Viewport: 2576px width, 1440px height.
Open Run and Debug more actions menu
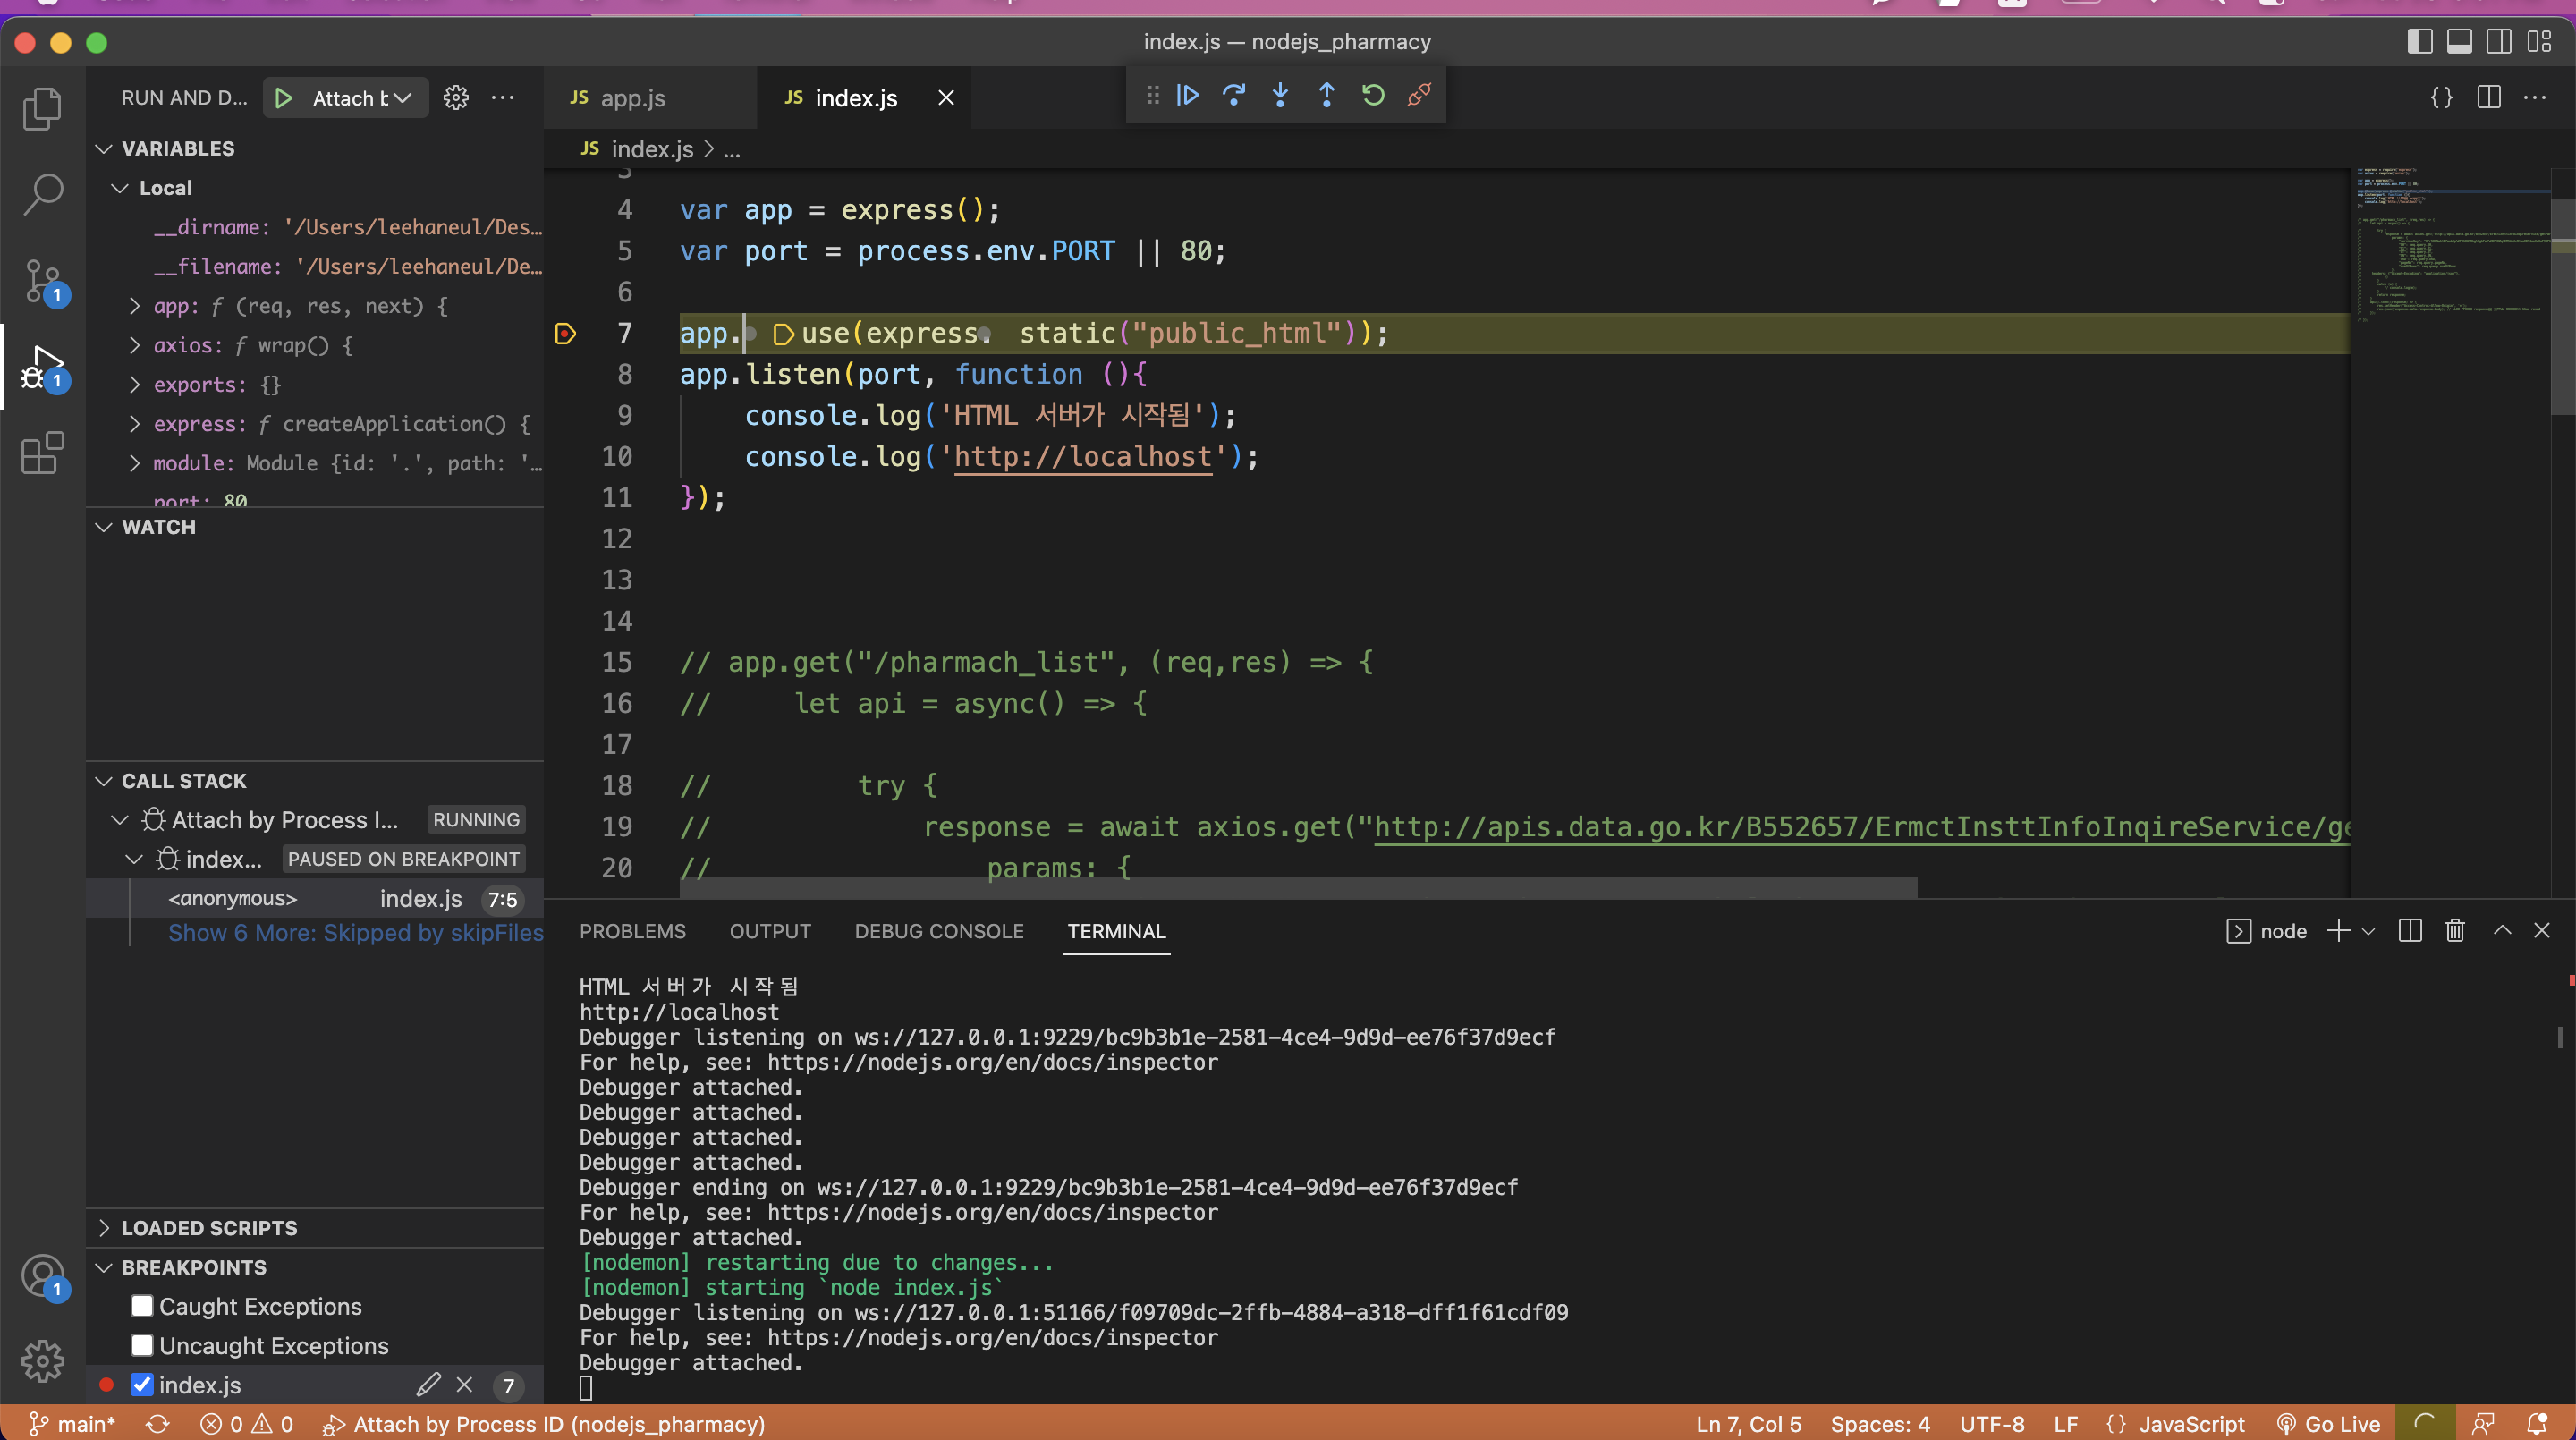click(x=503, y=98)
